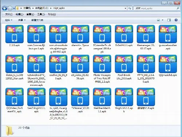The height and width of the screenshot is (137, 182).
Task: Click the search magnifier icon
Action: [178, 8]
